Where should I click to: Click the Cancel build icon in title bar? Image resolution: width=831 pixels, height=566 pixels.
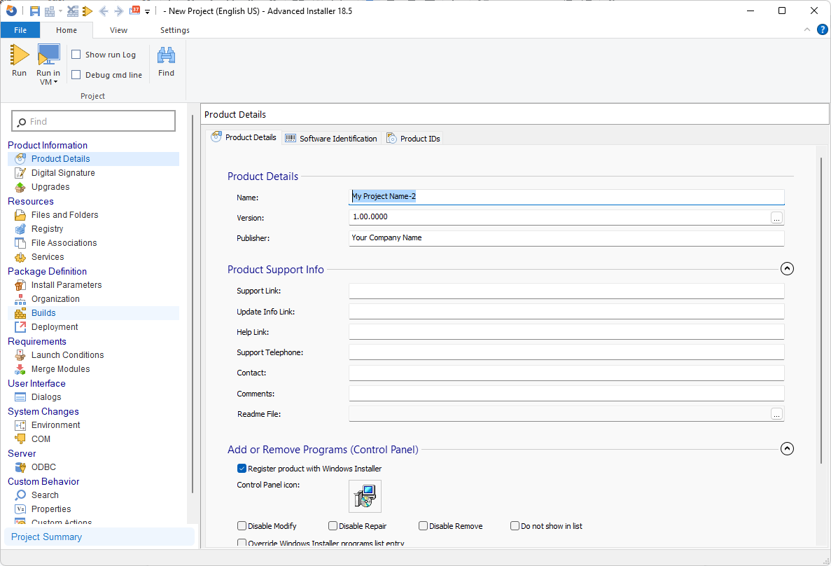[x=73, y=11]
